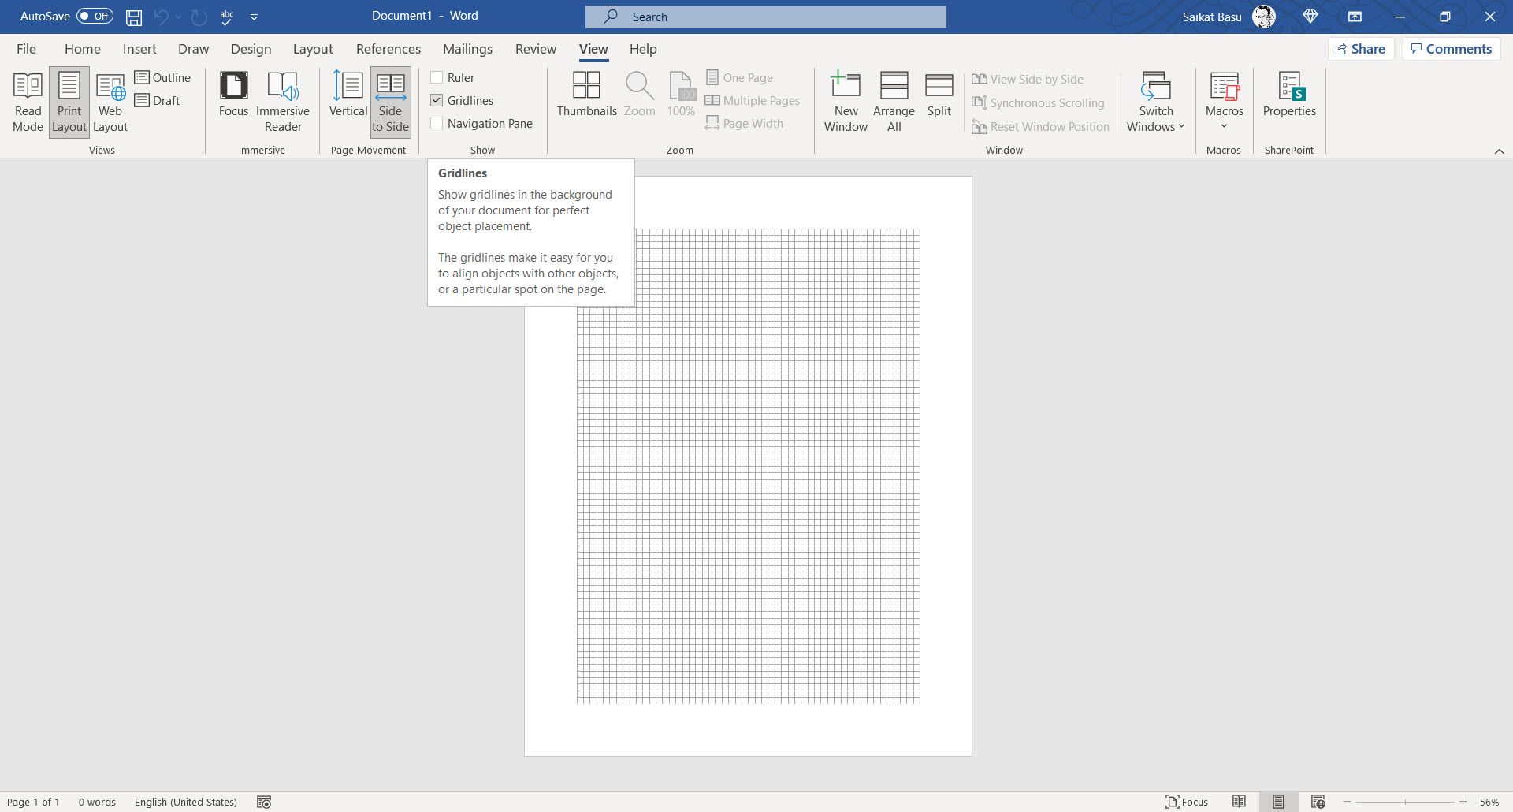This screenshot has width=1513, height=812.
Task: Click the Share button
Action: coord(1361,48)
